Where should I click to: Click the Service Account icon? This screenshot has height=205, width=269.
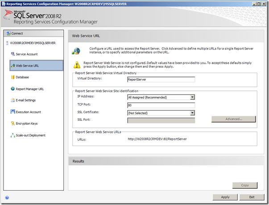coord(12,54)
